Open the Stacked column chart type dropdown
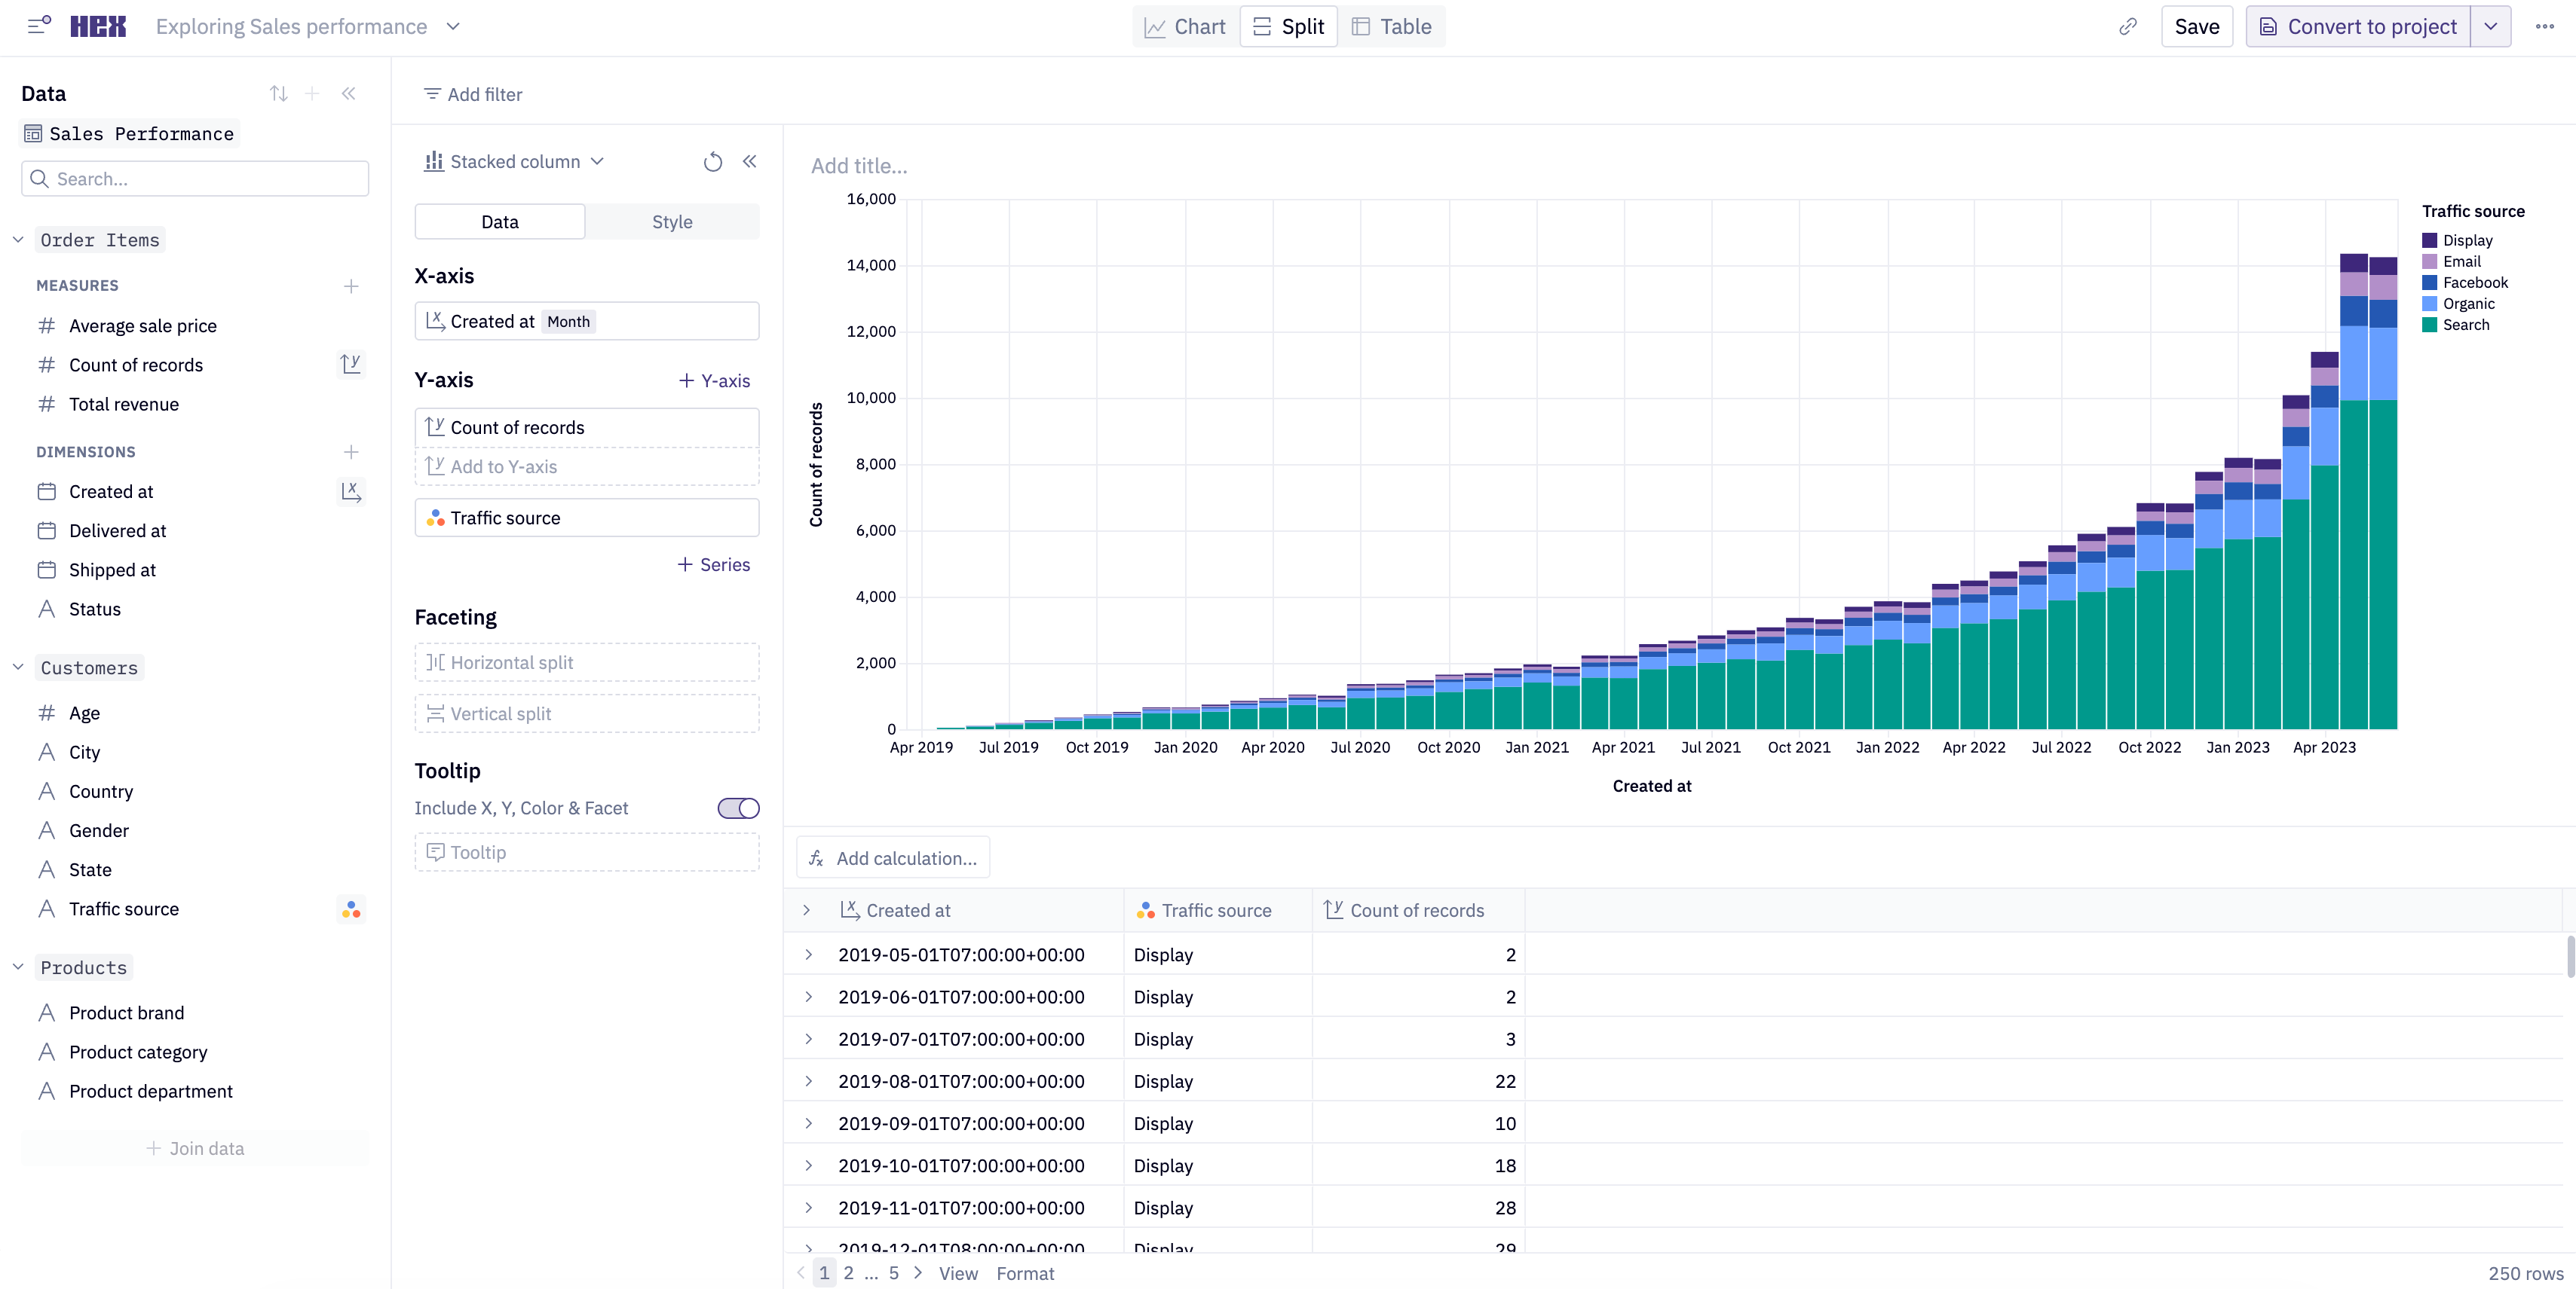The height and width of the screenshot is (1289, 2576). tap(515, 162)
